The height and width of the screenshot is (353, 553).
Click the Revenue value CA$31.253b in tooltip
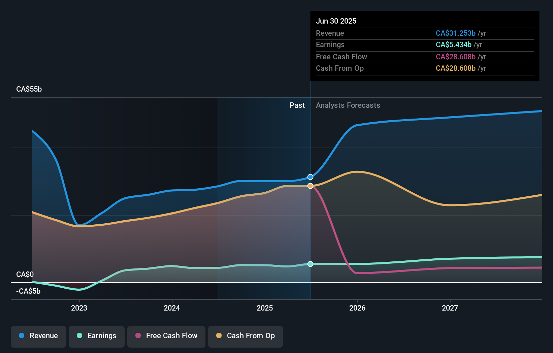[x=455, y=33]
